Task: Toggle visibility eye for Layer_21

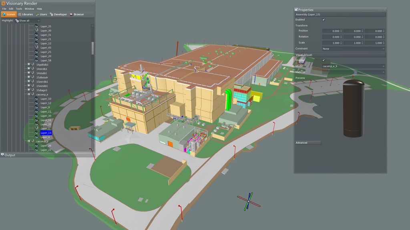Action: [36, 39]
